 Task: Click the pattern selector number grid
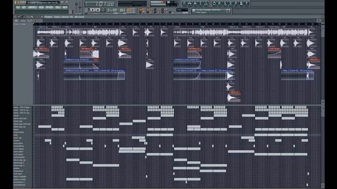pyautogui.click(x=131, y=10)
